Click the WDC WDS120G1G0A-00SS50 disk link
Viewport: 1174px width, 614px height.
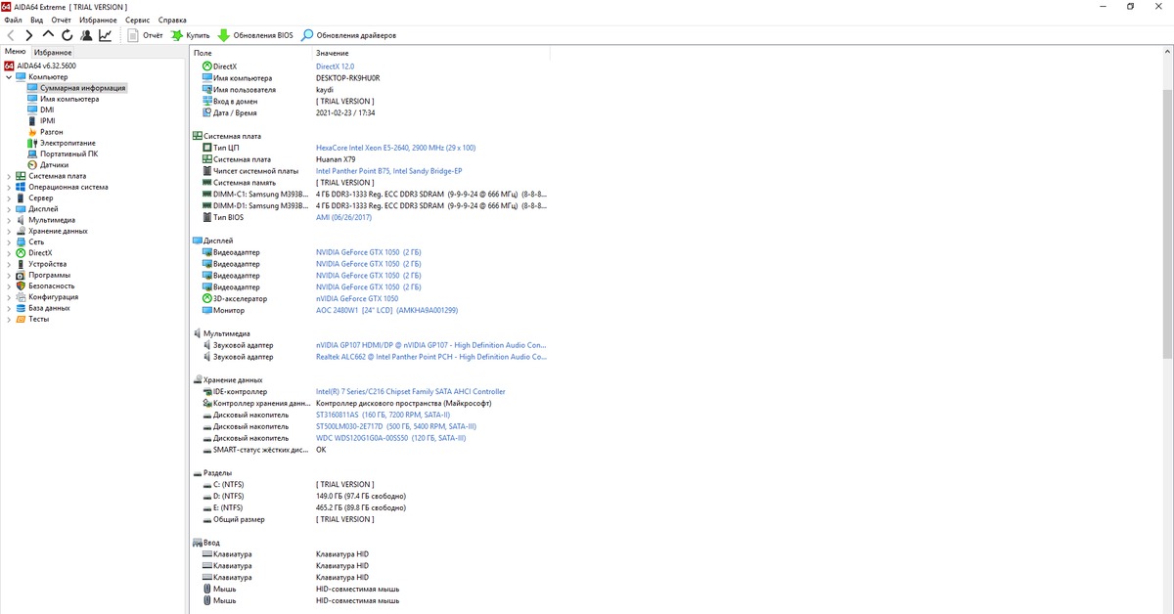point(391,438)
